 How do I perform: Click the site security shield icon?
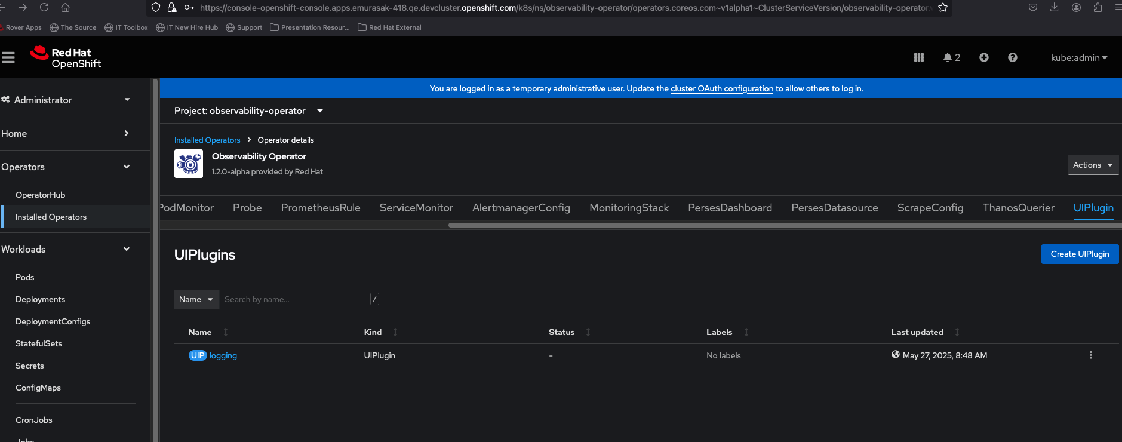pos(156,7)
